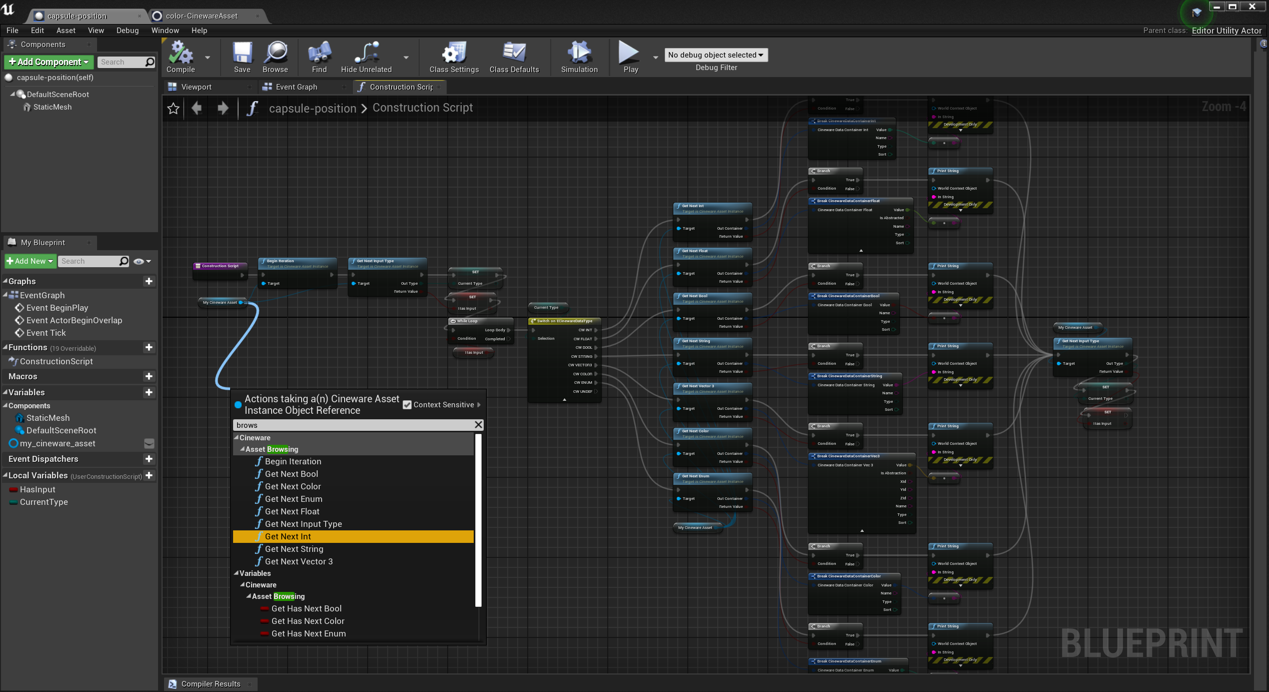1269x692 pixels.
Task: Click the Find toolbar icon
Action: pos(319,56)
